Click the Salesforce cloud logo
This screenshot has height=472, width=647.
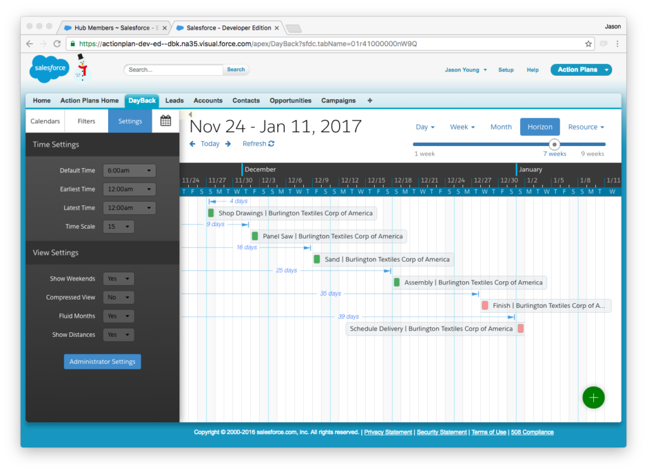(x=49, y=68)
